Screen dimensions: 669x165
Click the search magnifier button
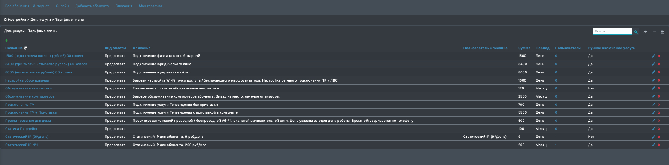[x=636, y=32]
